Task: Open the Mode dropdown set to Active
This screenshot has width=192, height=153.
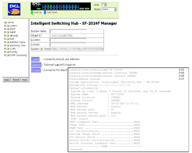Action: tap(109, 9)
